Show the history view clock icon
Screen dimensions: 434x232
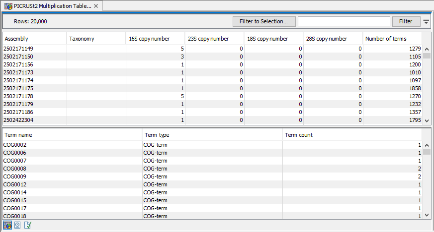[x=17, y=226]
